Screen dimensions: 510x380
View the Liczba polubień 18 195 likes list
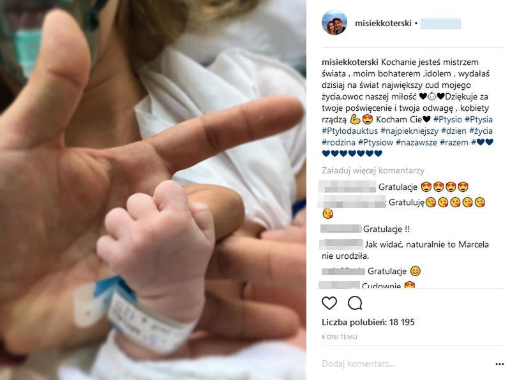368,322
